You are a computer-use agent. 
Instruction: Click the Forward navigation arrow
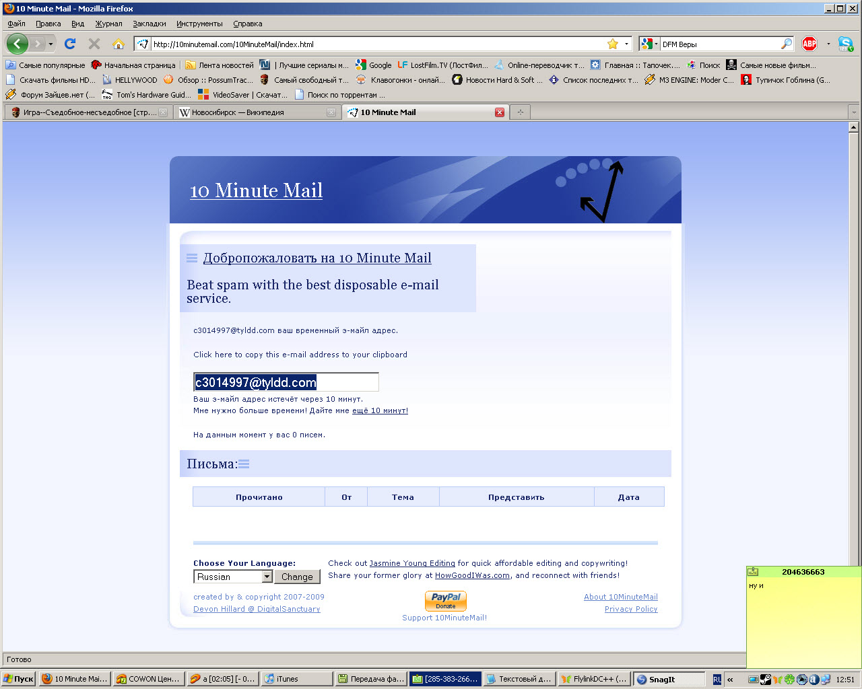tap(38, 44)
